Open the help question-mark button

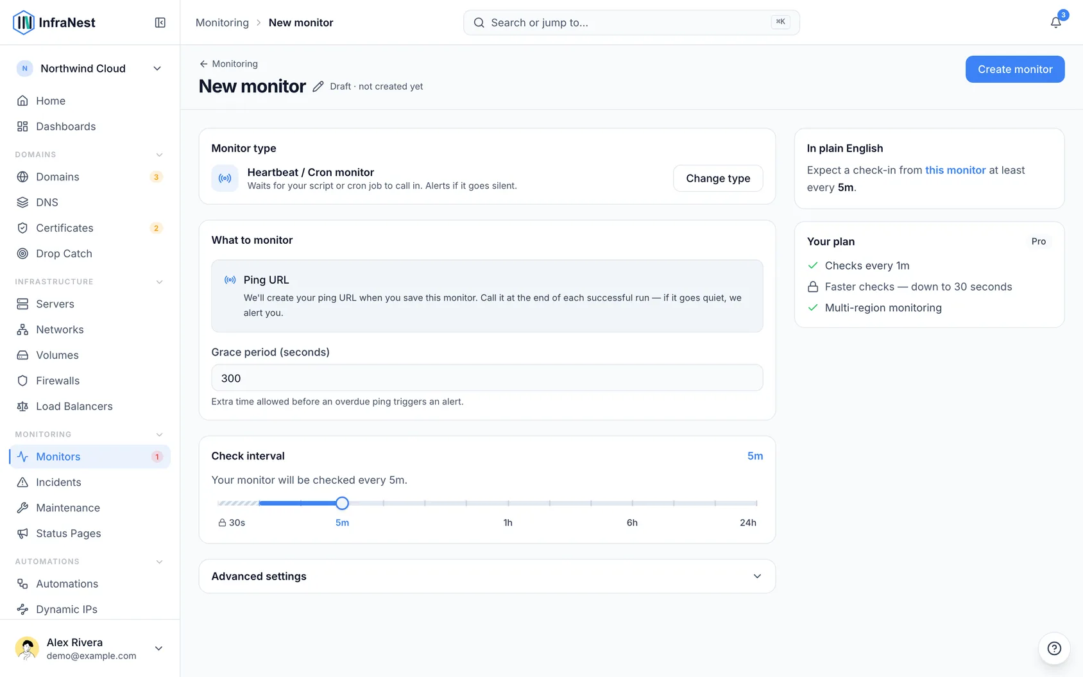1054,648
